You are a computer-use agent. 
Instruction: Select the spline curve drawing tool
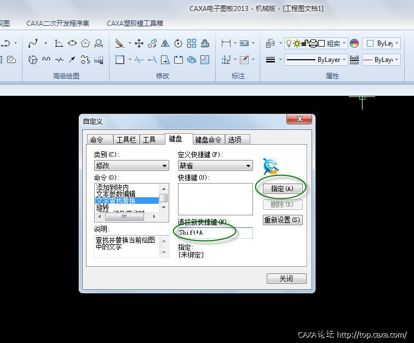(x=33, y=43)
